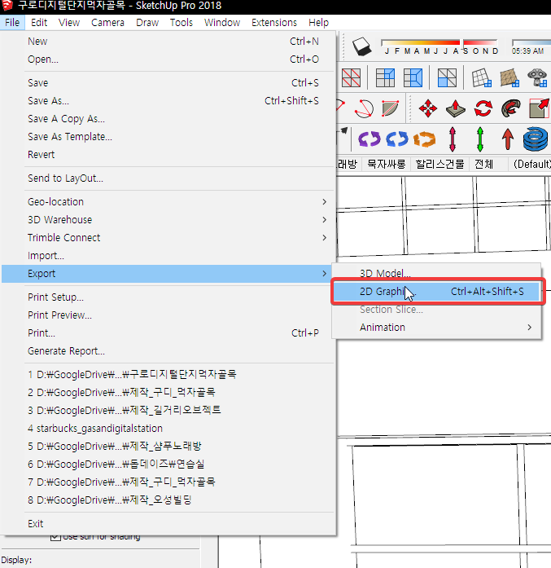Adjust the shadow time-of-day slider

click(531, 42)
